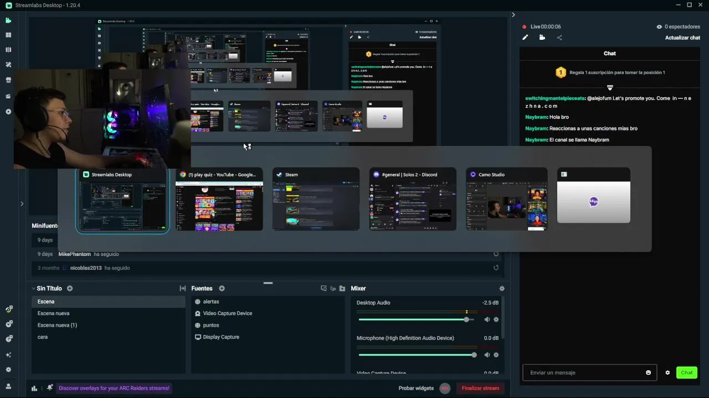Image resolution: width=709 pixels, height=398 pixels.
Task: Mute Microphone speaker icon
Action: point(487,355)
